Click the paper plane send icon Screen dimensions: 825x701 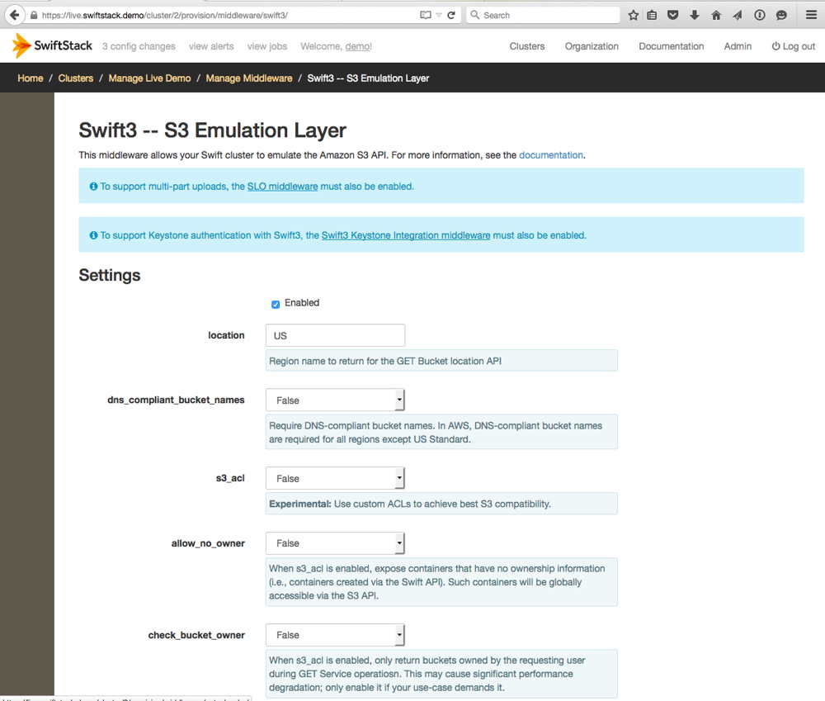[x=737, y=15]
